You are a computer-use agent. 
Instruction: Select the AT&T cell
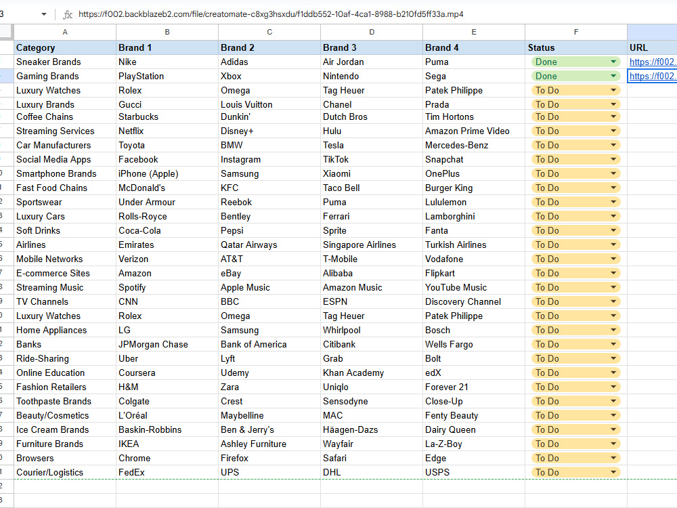click(269, 259)
